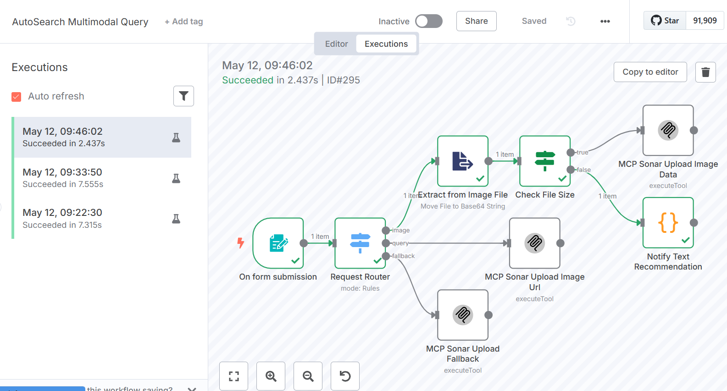727x391 pixels.
Task: Select the On form submission node
Action: coord(278,243)
